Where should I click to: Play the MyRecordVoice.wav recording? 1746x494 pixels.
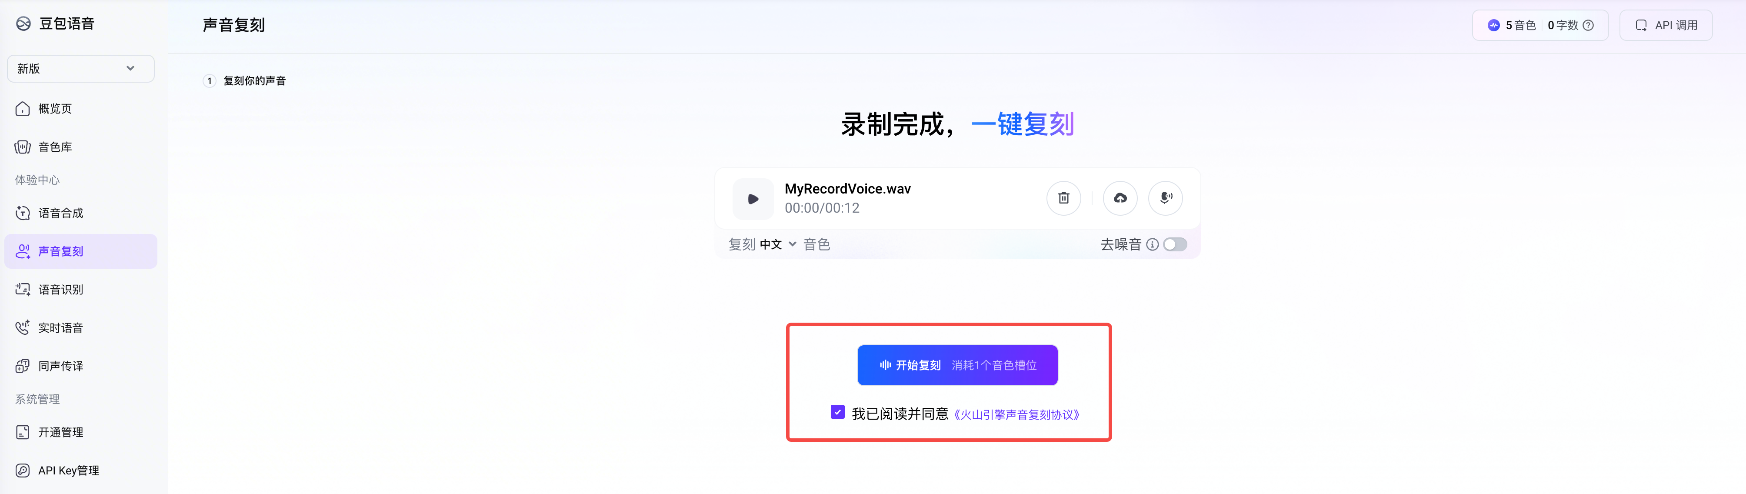pyautogui.click(x=753, y=199)
